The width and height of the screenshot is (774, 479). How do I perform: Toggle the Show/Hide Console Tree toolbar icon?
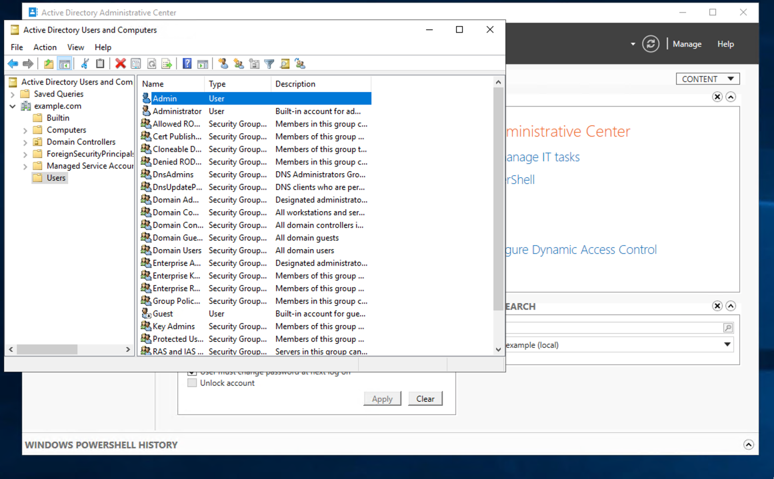(x=64, y=64)
